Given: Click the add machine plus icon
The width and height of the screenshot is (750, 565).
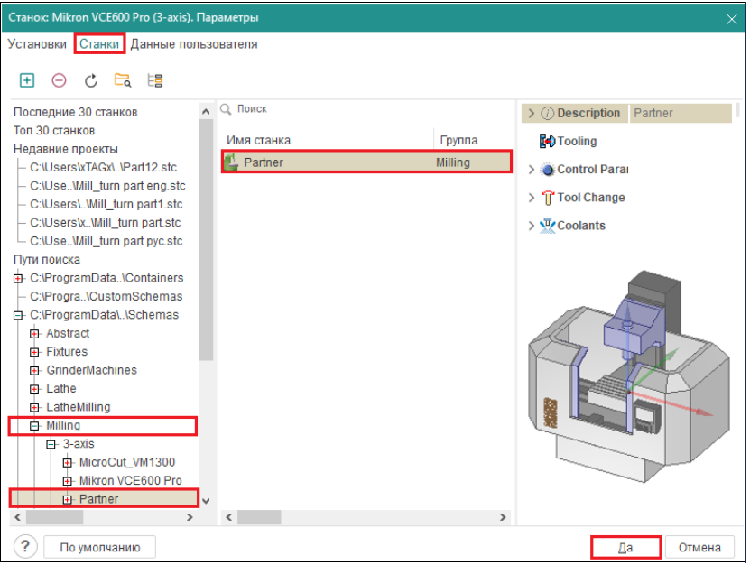Looking at the screenshot, I should pyautogui.click(x=27, y=80).
